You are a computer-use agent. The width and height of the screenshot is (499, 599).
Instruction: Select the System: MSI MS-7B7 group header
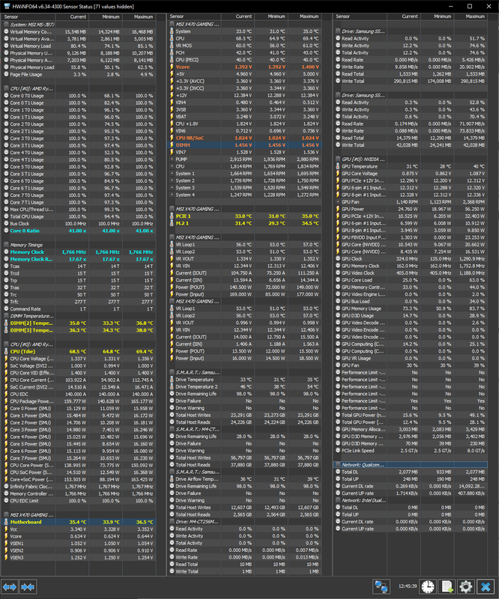[79, 25]
